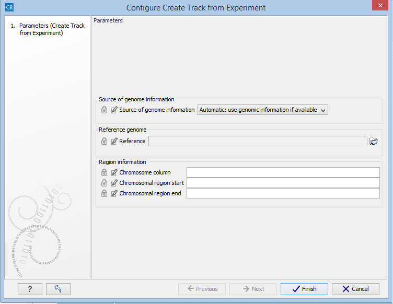
Task: Click the Reference genome input field
Action: (258, 141)
